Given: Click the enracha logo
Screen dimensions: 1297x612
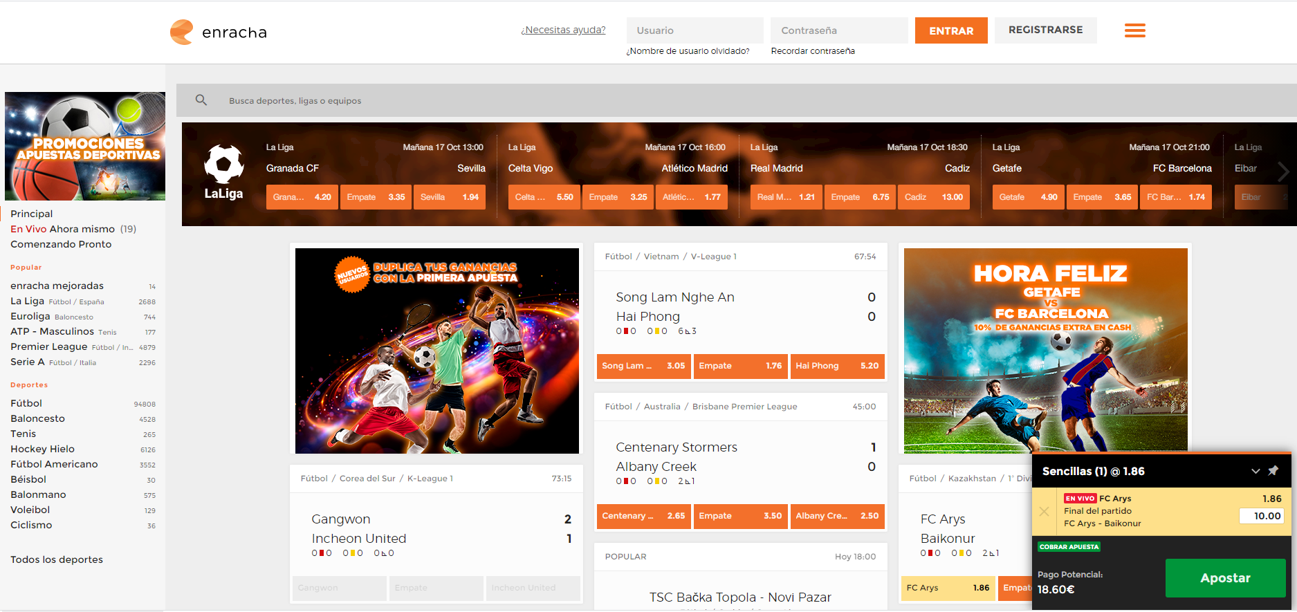Looking at the screenshot, I should point(219,32).
